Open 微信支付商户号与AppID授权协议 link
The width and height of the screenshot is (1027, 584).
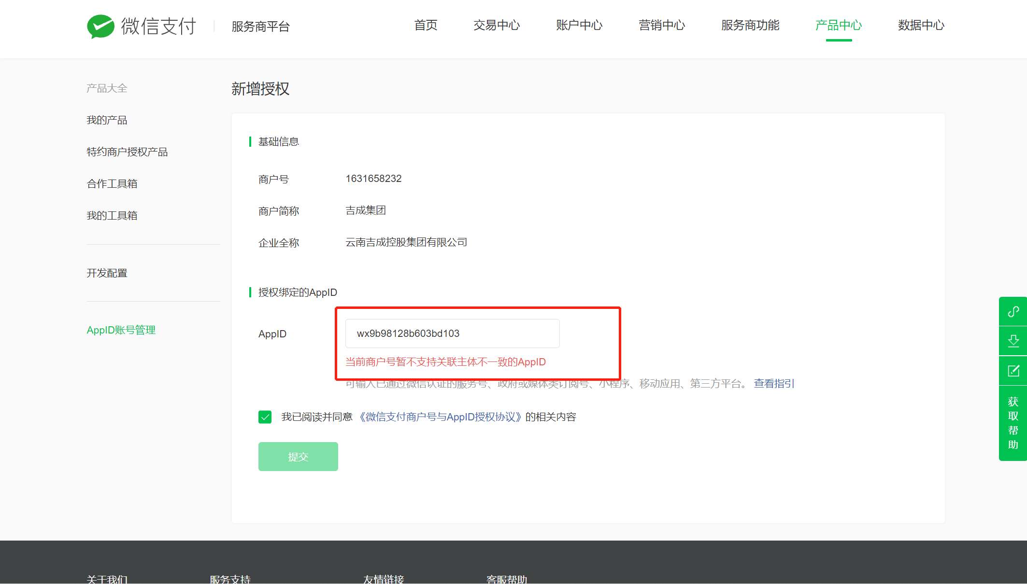pyautogui.click(x=441, y=417)
